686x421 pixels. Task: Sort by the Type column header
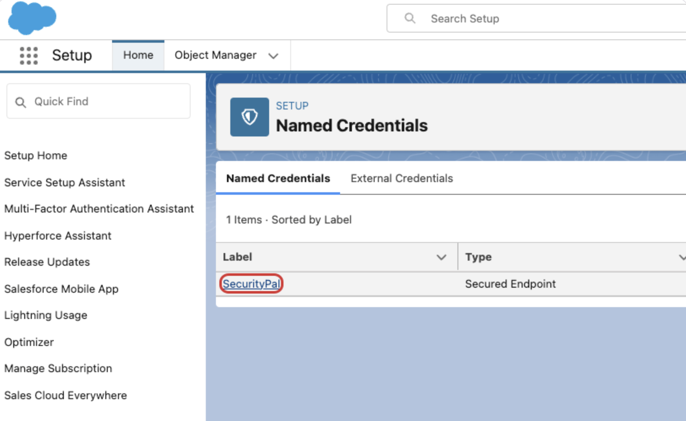pos(478,257)
